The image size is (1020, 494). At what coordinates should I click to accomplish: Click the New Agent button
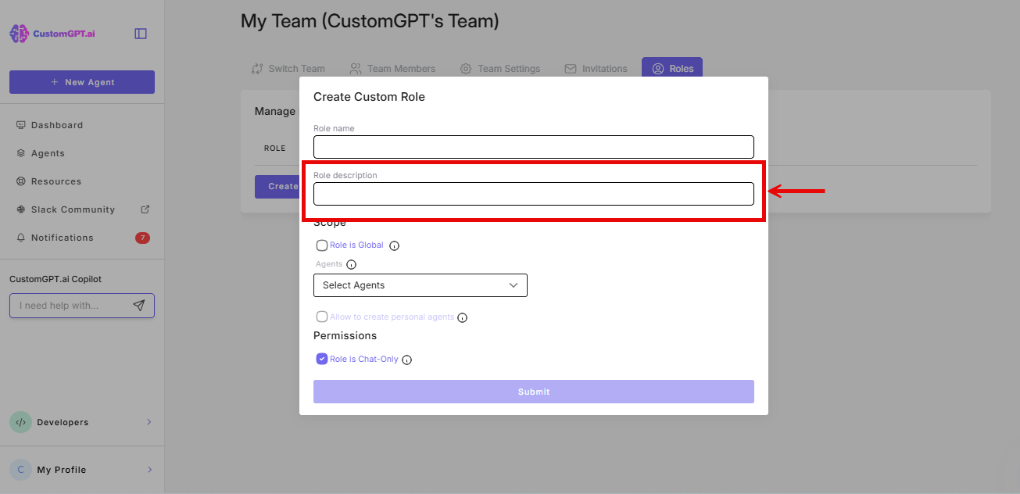81,81
